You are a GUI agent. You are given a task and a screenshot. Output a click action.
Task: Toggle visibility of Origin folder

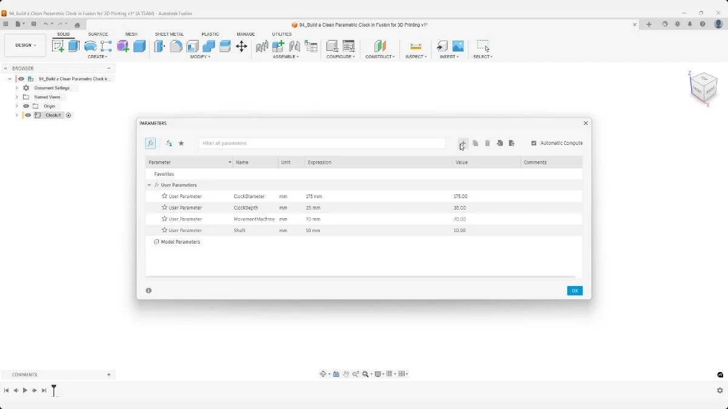tap(26, 106)
